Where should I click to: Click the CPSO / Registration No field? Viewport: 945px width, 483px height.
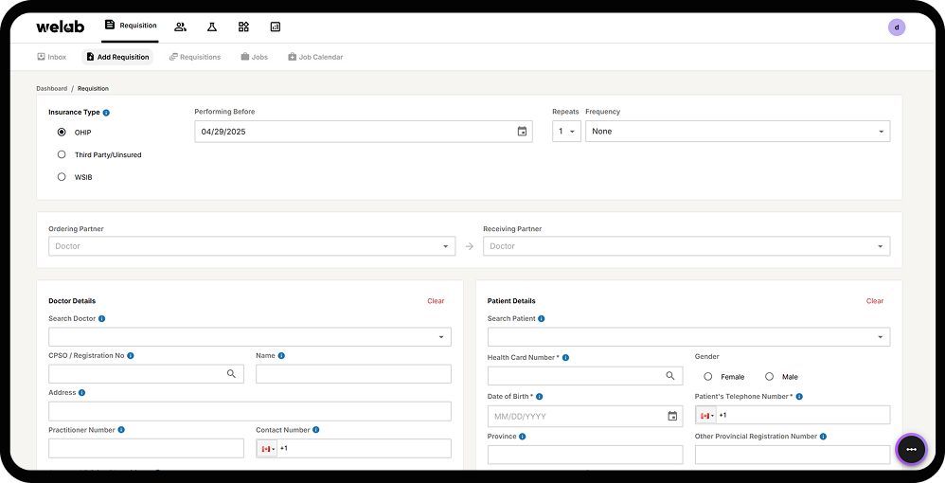146,374
